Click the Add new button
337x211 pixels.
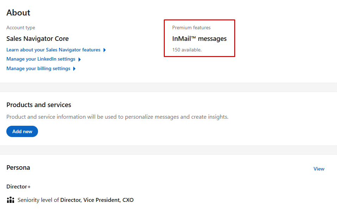pos(22,131)
